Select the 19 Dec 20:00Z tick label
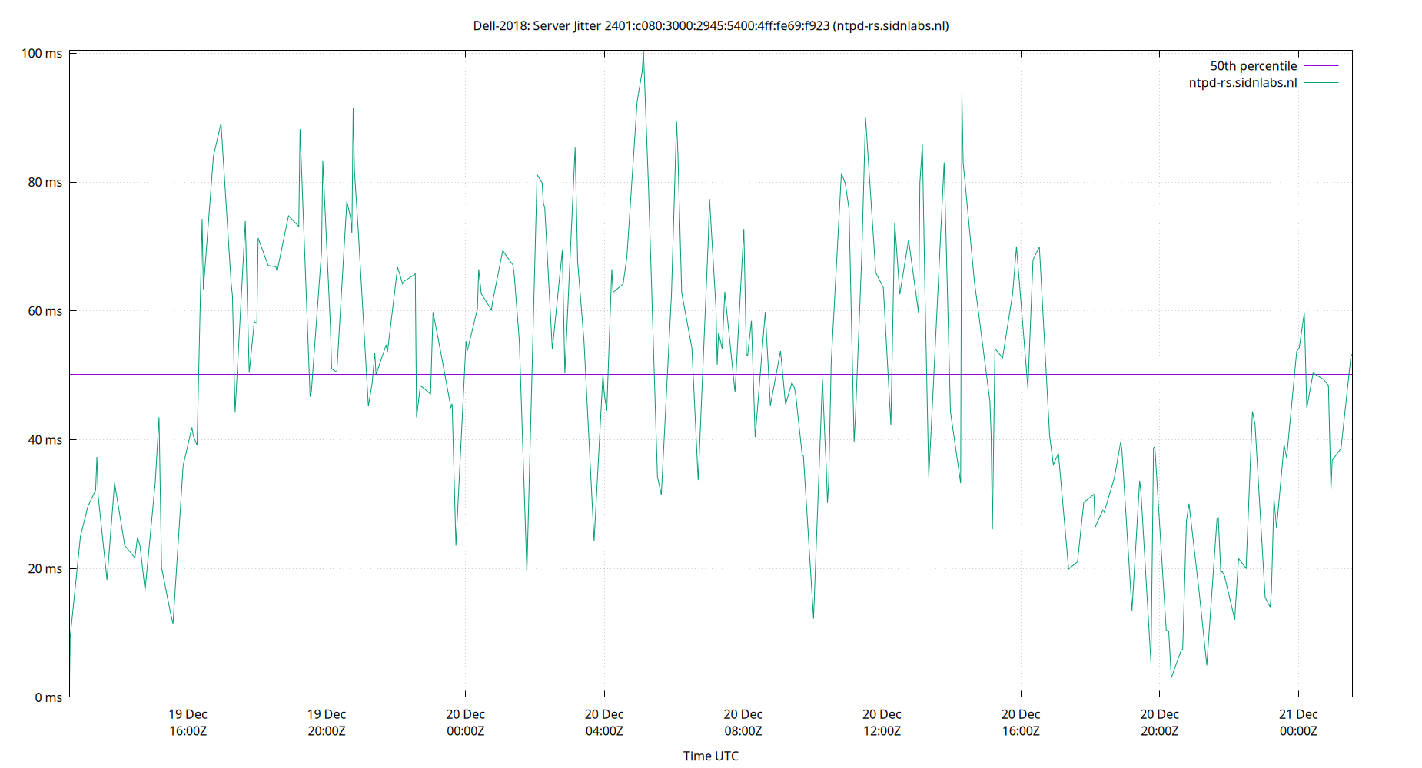Viewport: 1422px width, 768px height. 326,722
